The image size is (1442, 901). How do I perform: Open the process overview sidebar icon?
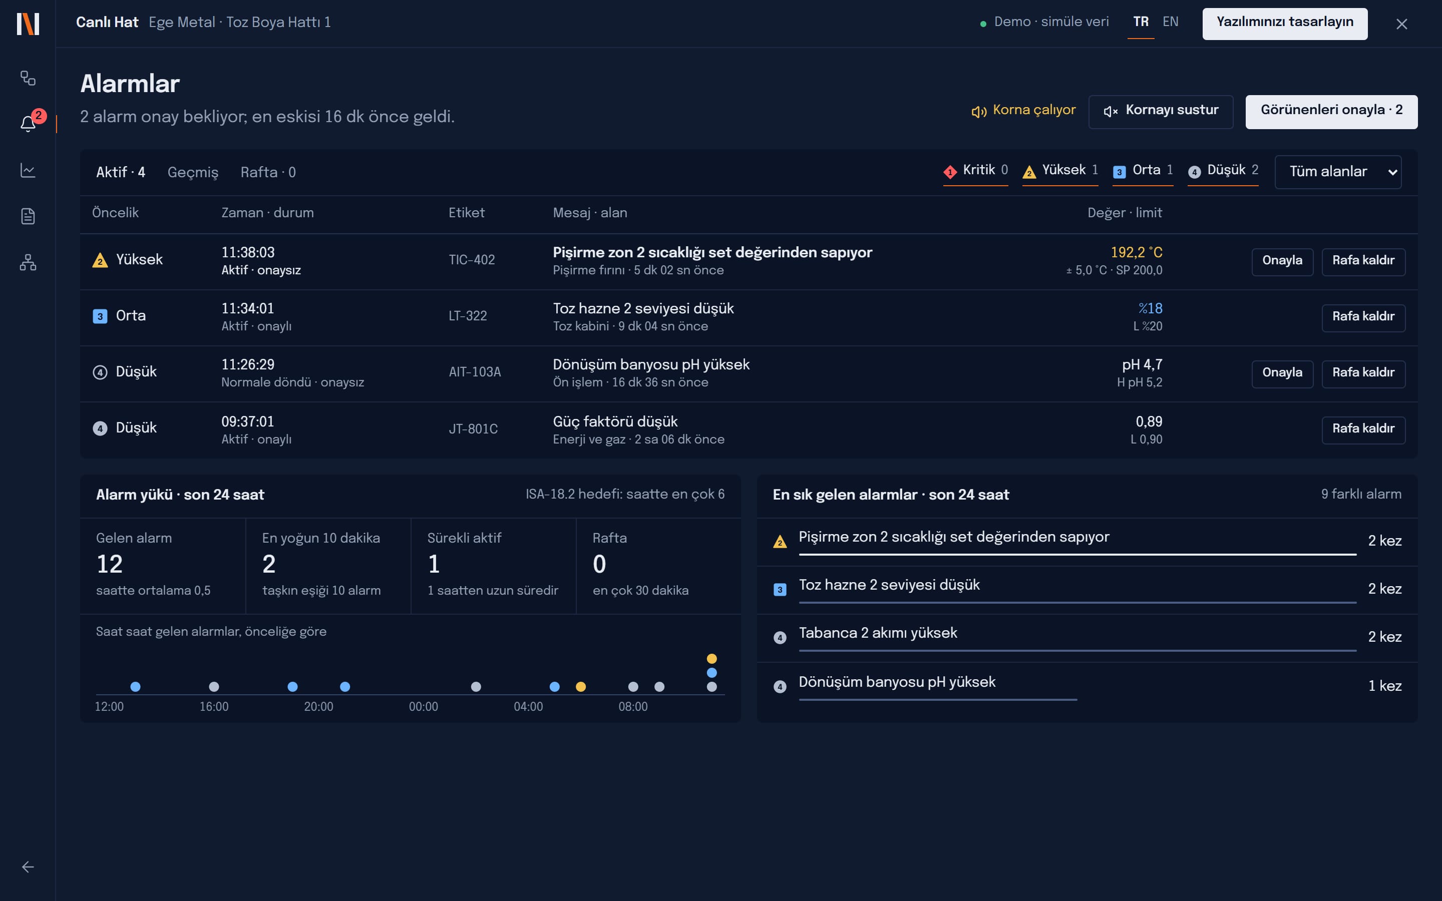pos(28,78)
